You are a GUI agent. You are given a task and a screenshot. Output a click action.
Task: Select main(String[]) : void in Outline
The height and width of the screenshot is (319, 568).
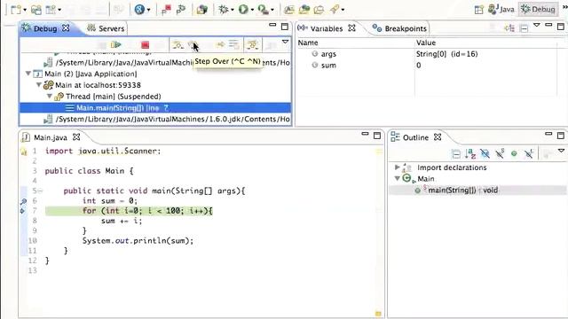click(x=462, y=191)
